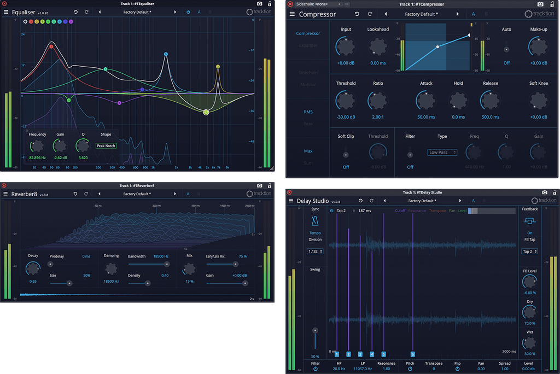Click undo arrow in Reverber8 header
Screen dimensions: 560x374
[75, 194]
